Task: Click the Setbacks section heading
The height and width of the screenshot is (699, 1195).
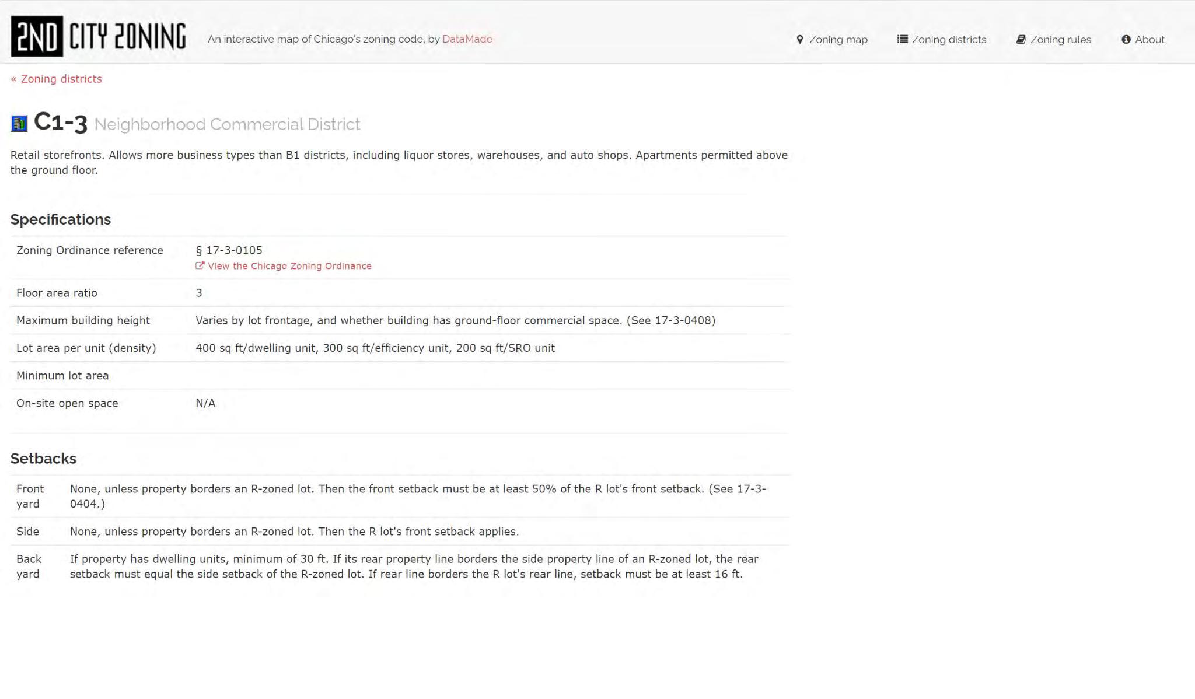Action: point(43,459)
